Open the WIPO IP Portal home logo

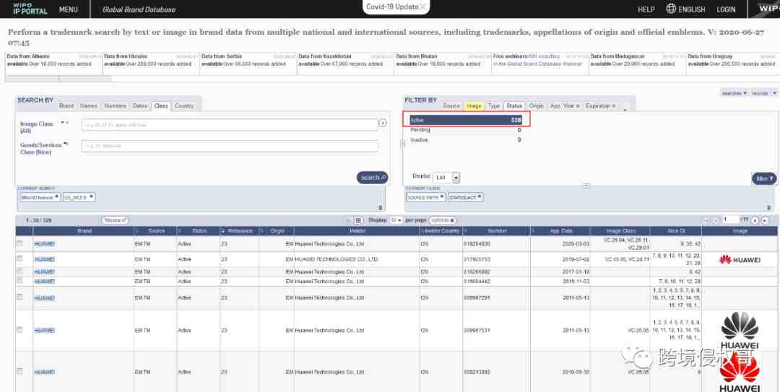point(30,8)
